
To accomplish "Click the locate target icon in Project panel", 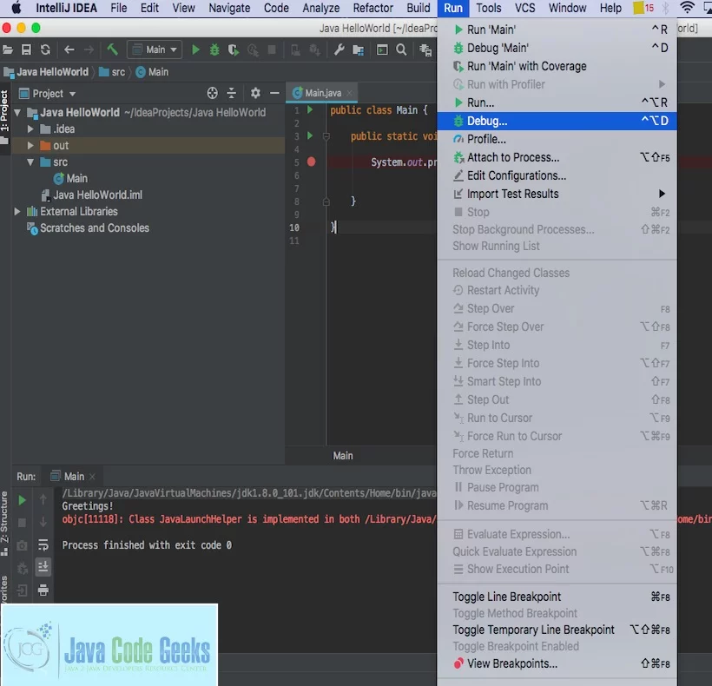I will click(212, 93).
